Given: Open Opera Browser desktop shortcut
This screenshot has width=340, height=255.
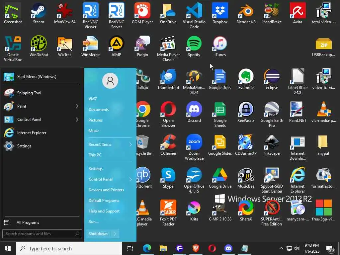Looking at the screenshot, I should [168, 114].
